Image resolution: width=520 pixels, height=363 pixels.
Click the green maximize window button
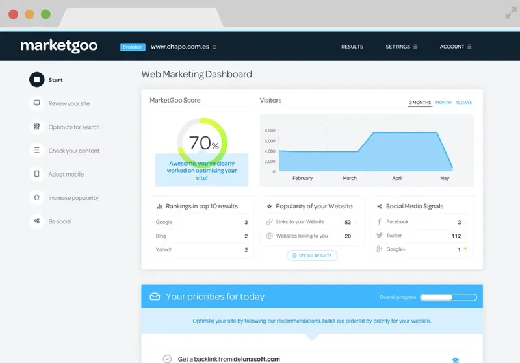(x=45, y=14)
